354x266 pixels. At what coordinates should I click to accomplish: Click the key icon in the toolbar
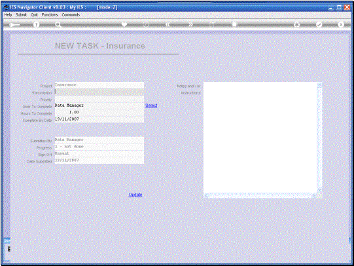click(14, 25)
